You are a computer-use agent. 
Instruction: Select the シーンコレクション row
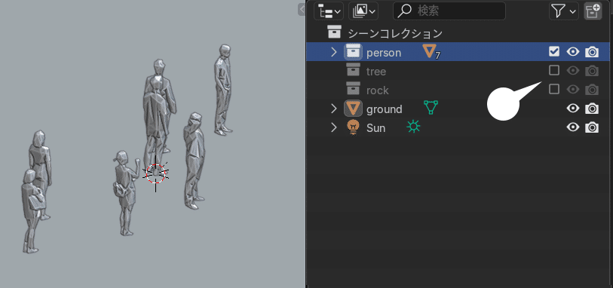[458, 33]
